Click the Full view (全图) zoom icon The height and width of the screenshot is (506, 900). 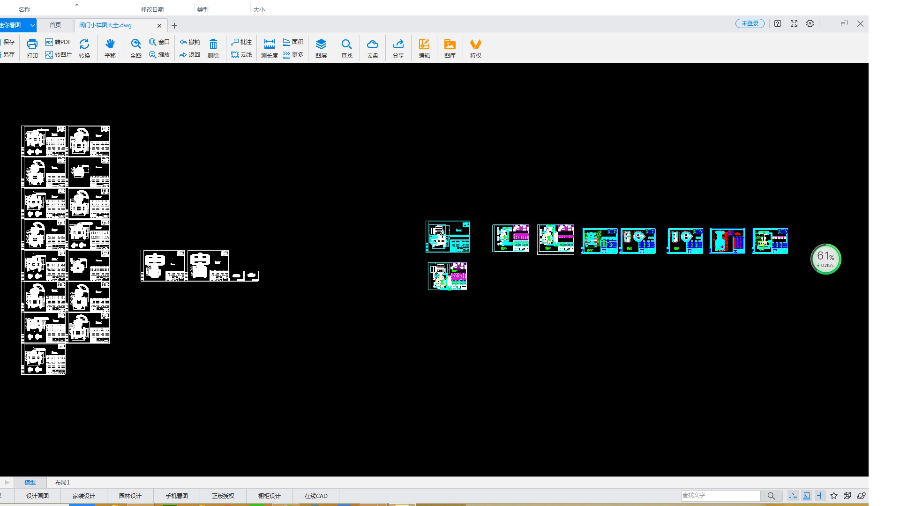(135, 45)
